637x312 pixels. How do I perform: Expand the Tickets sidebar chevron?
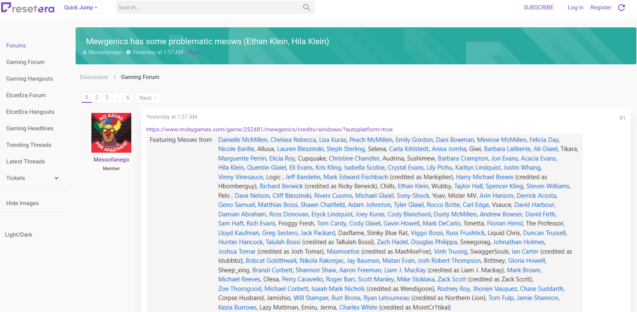point(57,178)
